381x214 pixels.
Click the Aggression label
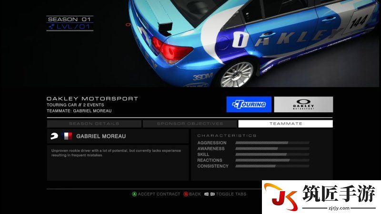coord(212,143)
